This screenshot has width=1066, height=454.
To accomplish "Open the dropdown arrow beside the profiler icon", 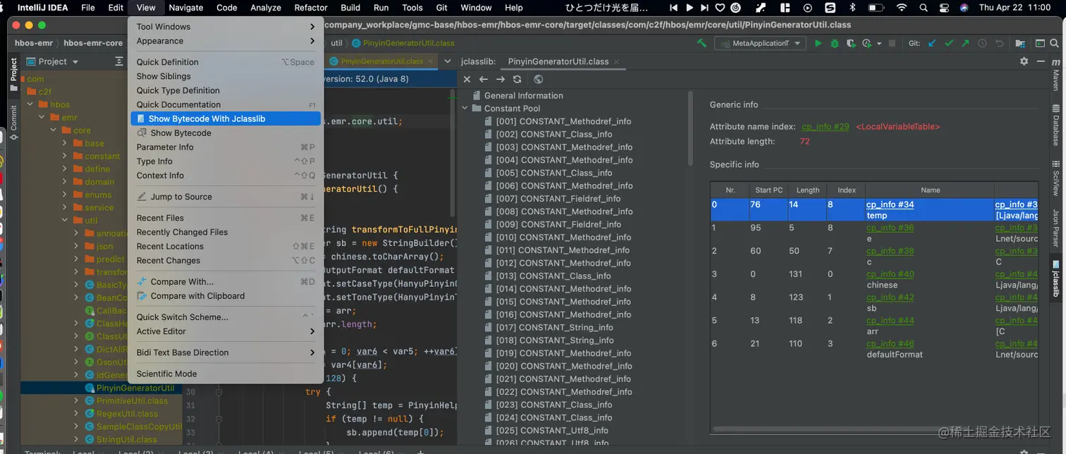I will [x=879, y=43].
